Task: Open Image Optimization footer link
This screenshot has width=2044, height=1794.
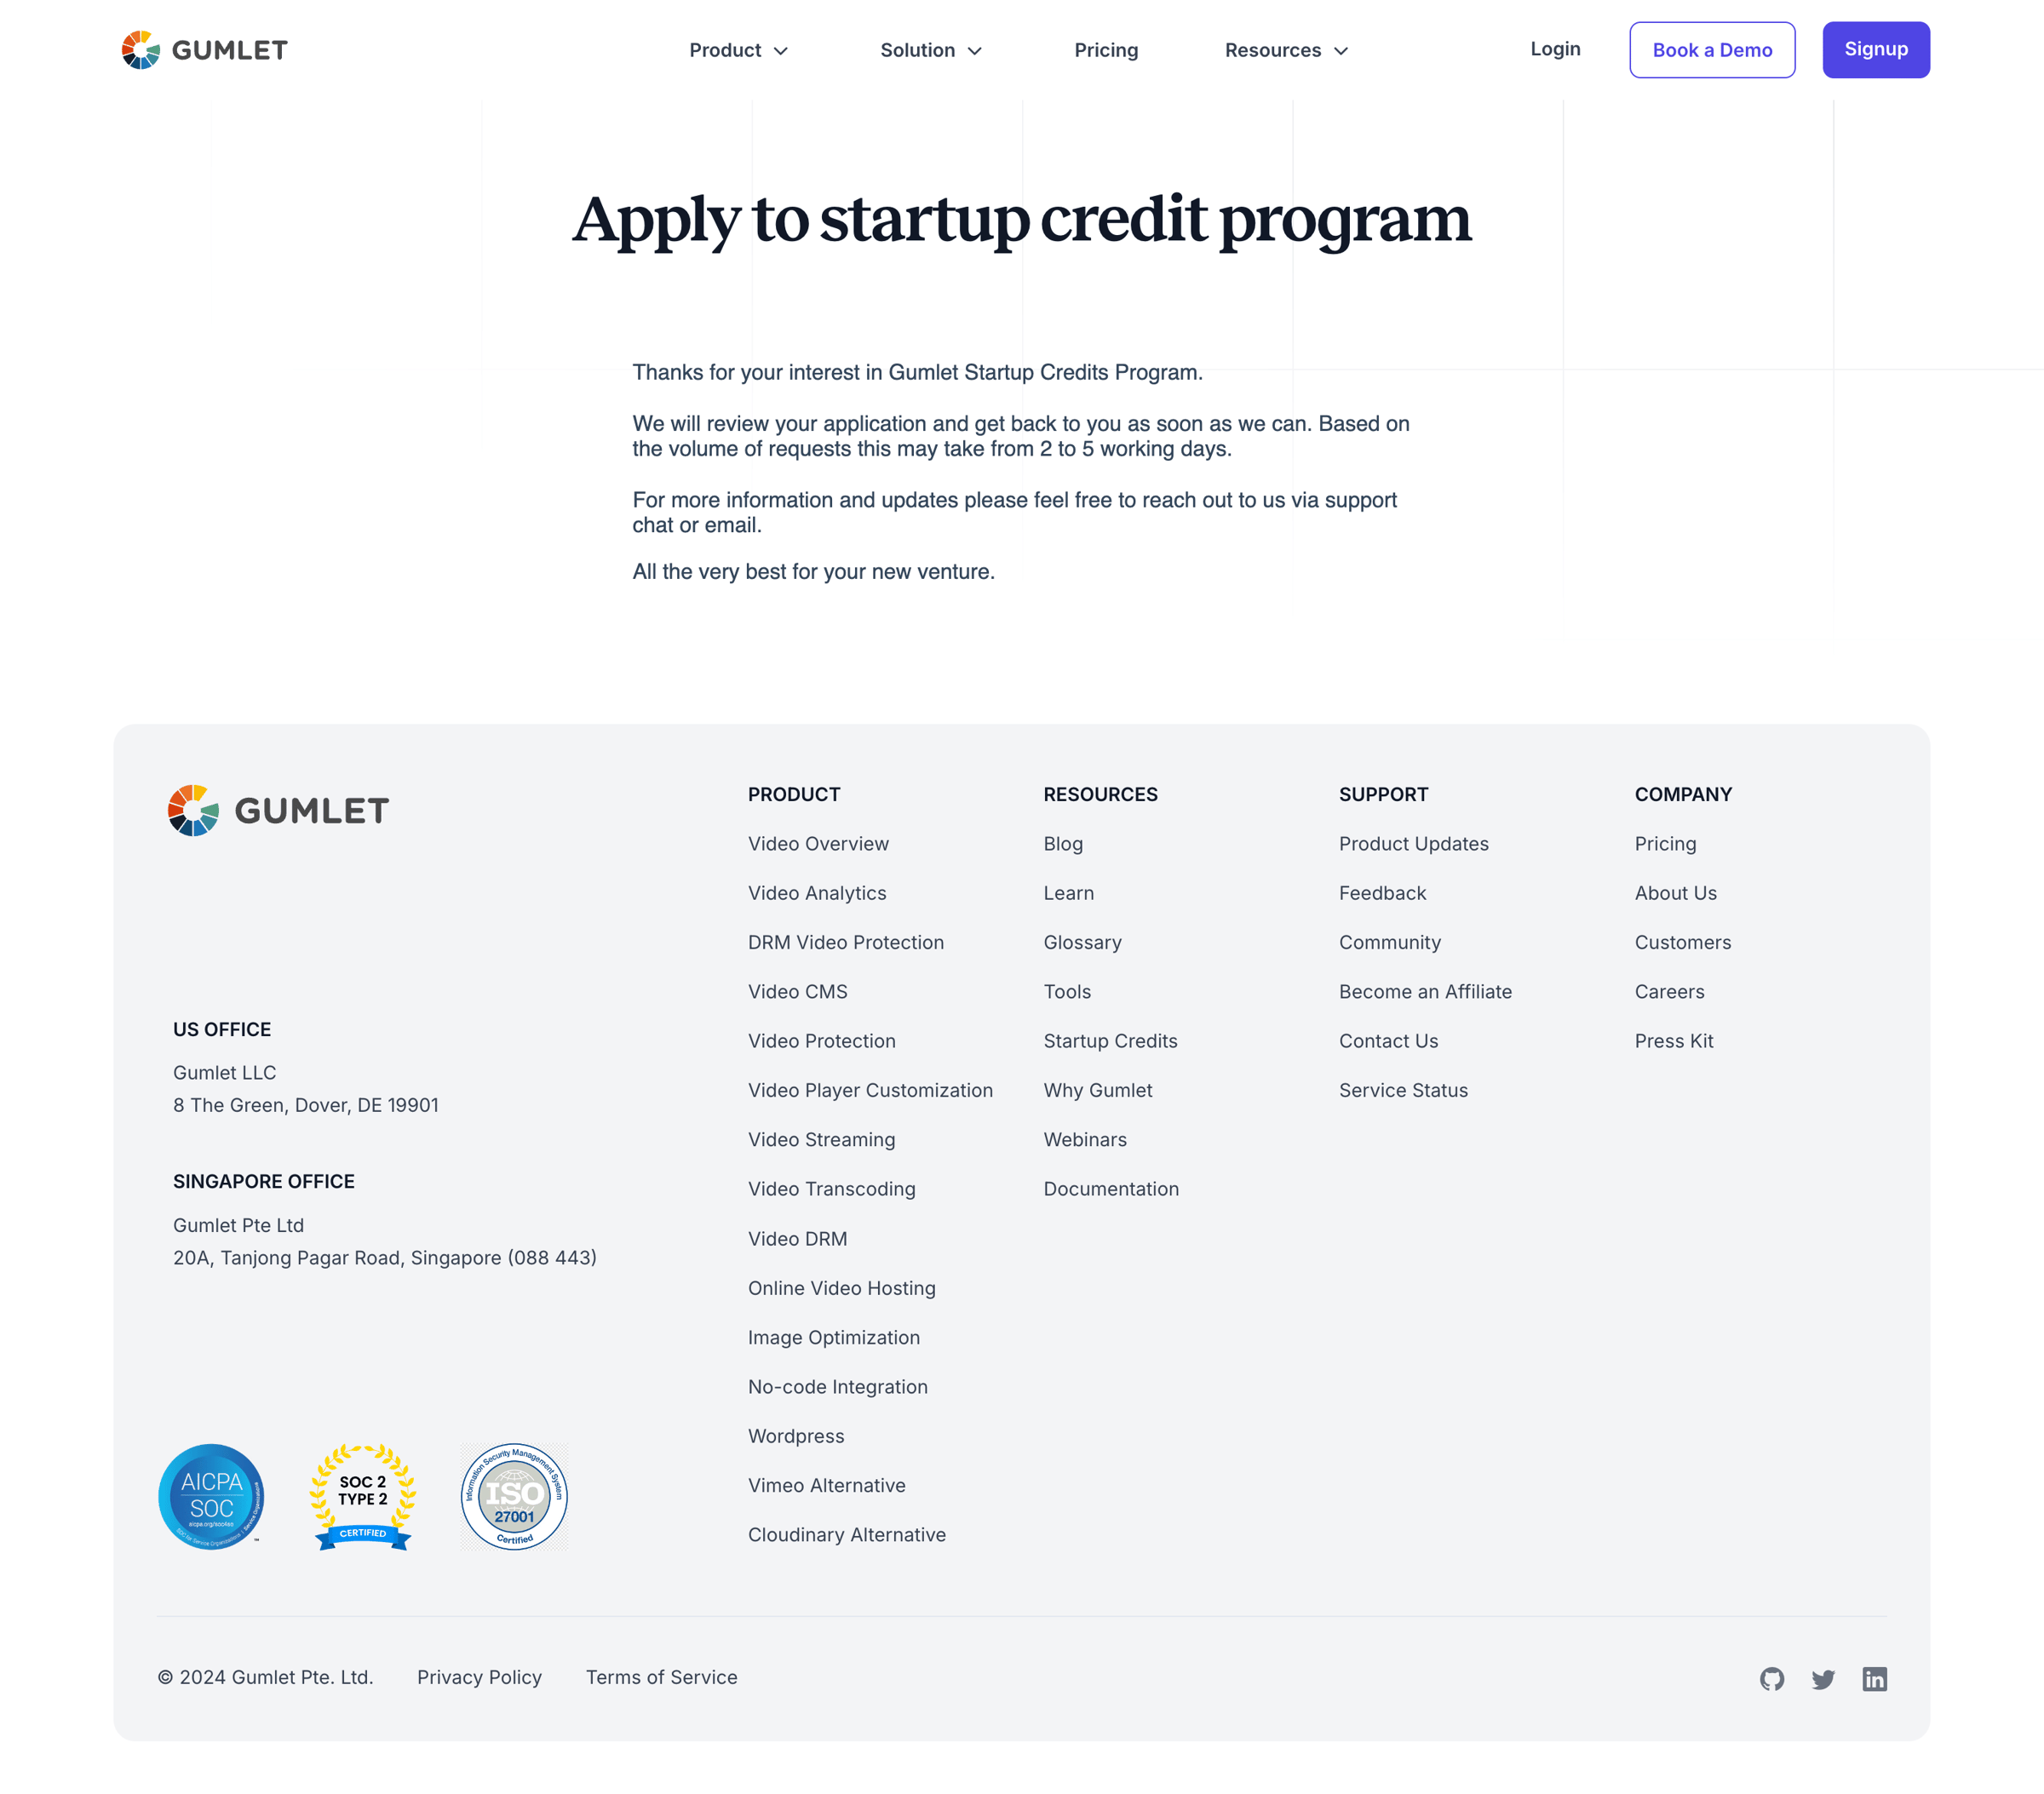Action: tap(833, 1337)
